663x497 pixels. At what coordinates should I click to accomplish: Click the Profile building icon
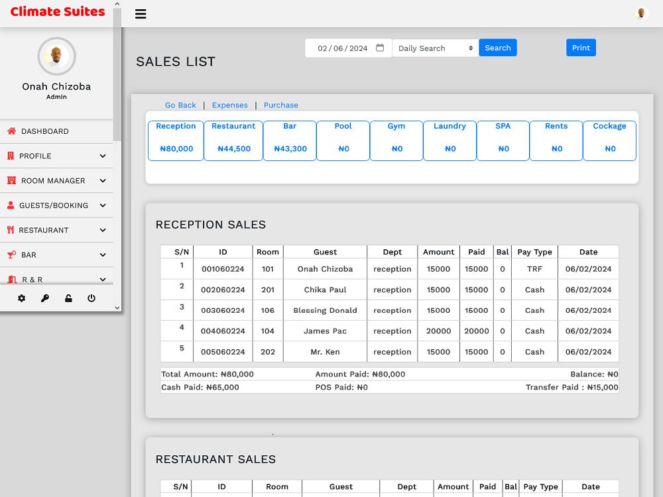click(x=11, y=156)
